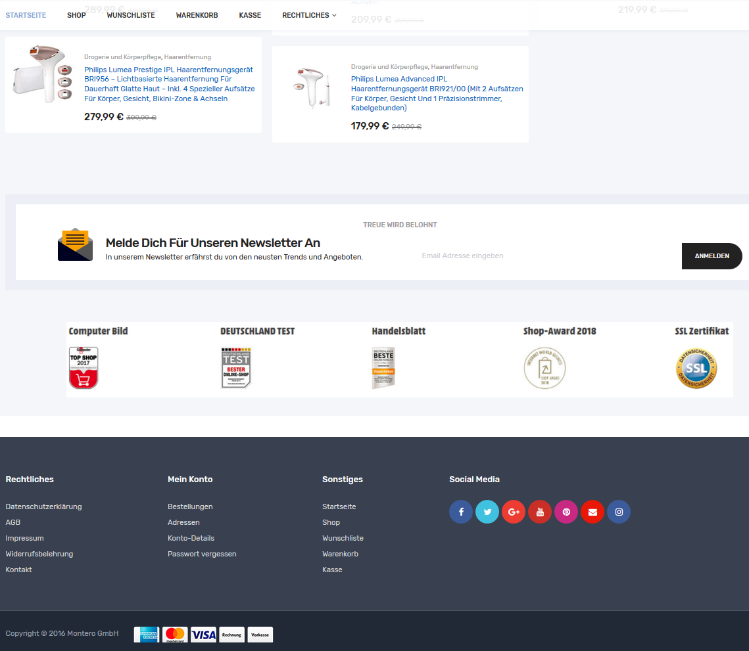Open the YouTube social media icon
The image size is (749, 651).
tap(540, 512)
